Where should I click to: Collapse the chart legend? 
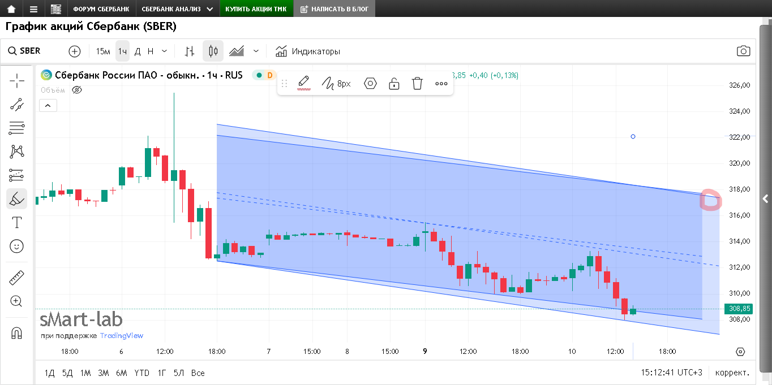click(x=48, y=105)
